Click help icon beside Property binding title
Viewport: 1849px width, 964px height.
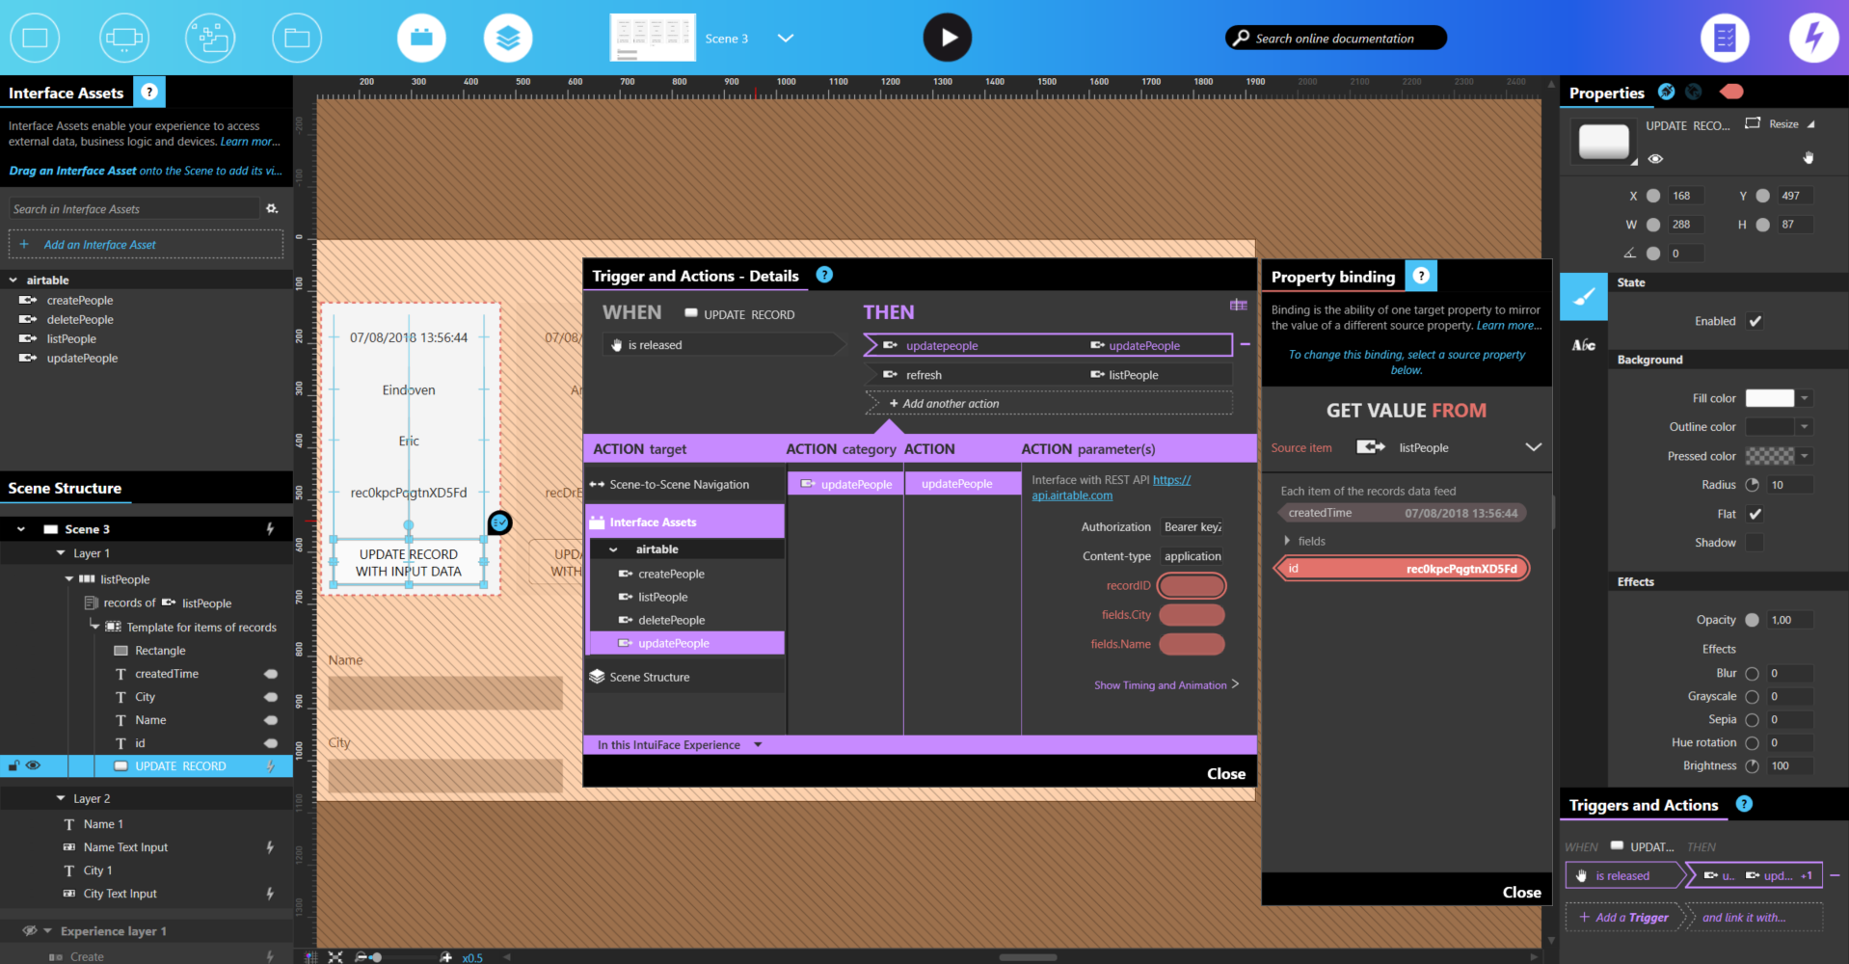point(1421,276)
